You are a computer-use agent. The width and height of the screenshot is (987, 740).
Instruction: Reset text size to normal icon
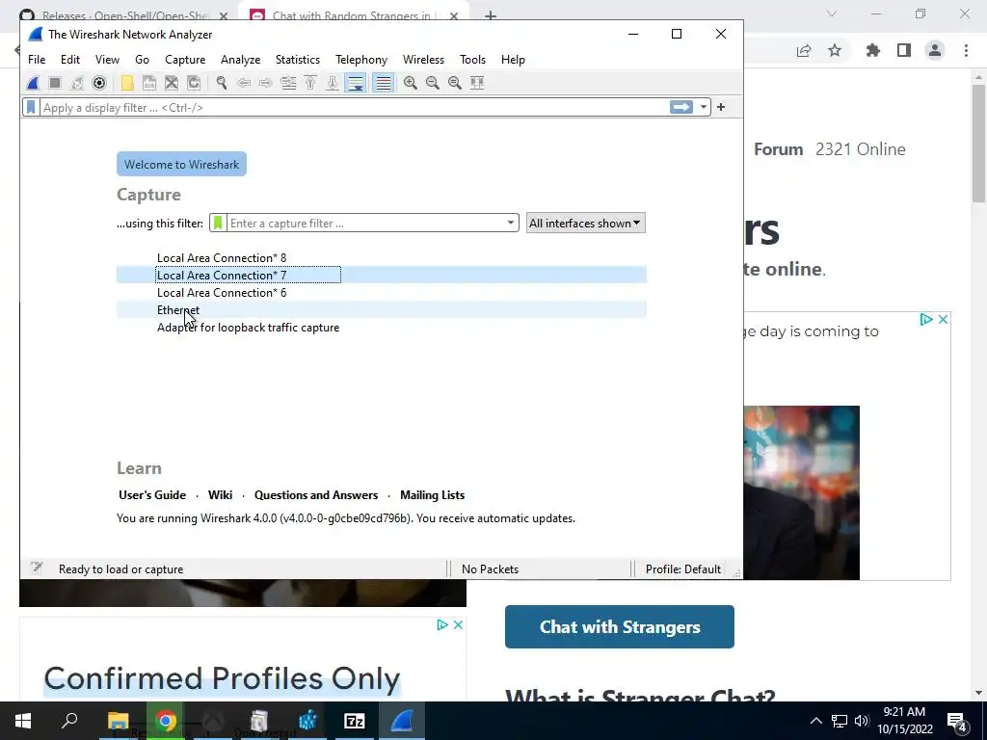pyautogui.click(x=455, y=83)
